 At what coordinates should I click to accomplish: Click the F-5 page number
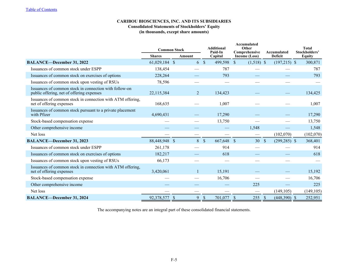click(174, 260)
